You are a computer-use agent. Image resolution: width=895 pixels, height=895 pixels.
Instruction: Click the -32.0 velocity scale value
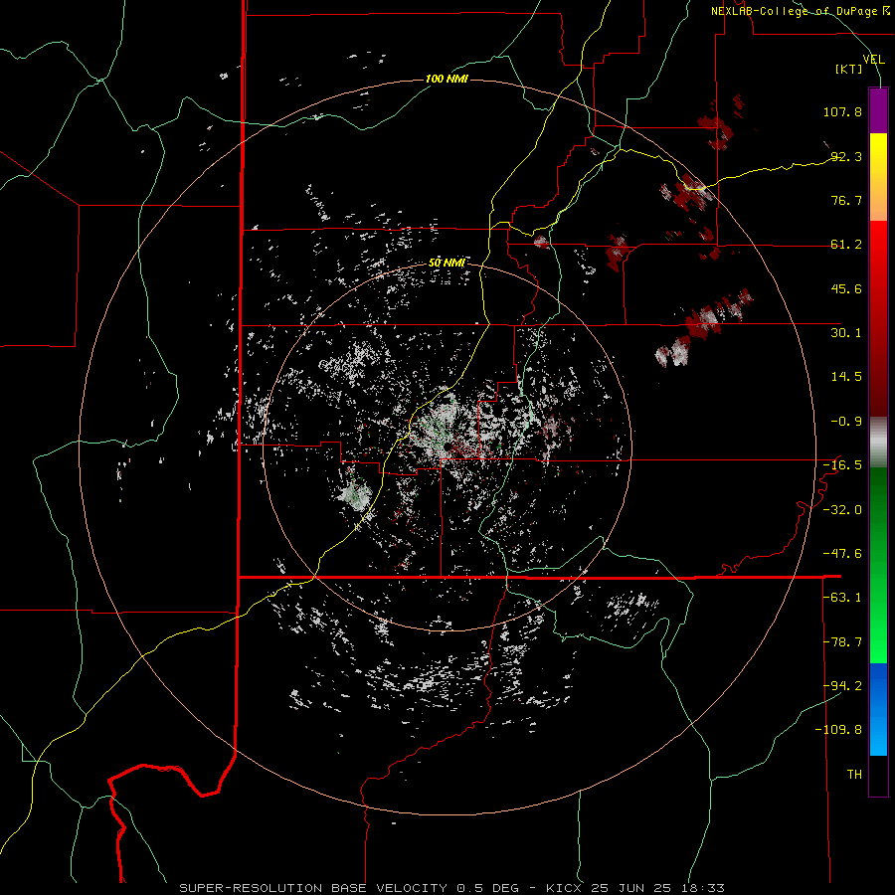click(842, 510)
